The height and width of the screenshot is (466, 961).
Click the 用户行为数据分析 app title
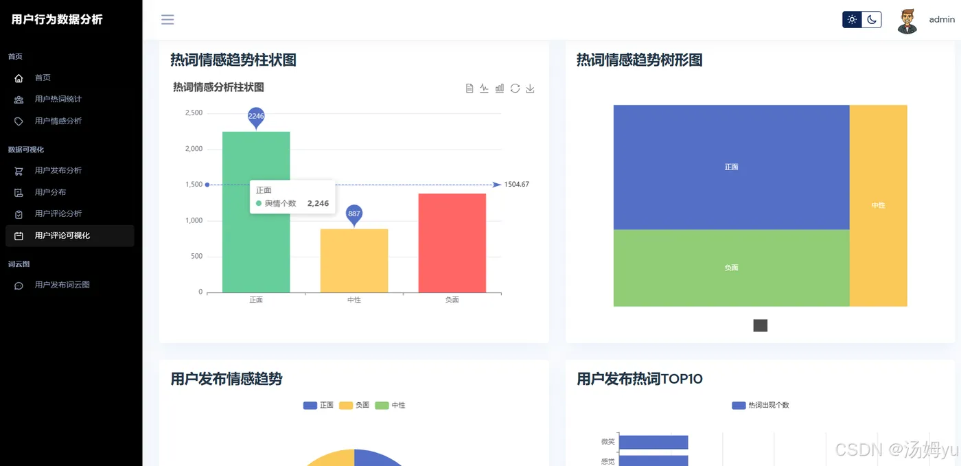pos(57,19)
